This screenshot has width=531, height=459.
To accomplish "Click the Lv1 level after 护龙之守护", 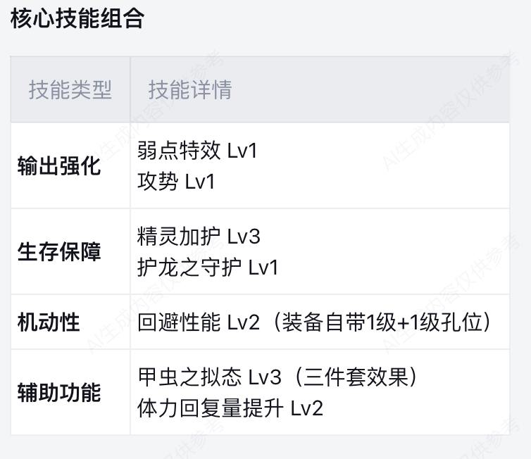I will pos(263,268).
